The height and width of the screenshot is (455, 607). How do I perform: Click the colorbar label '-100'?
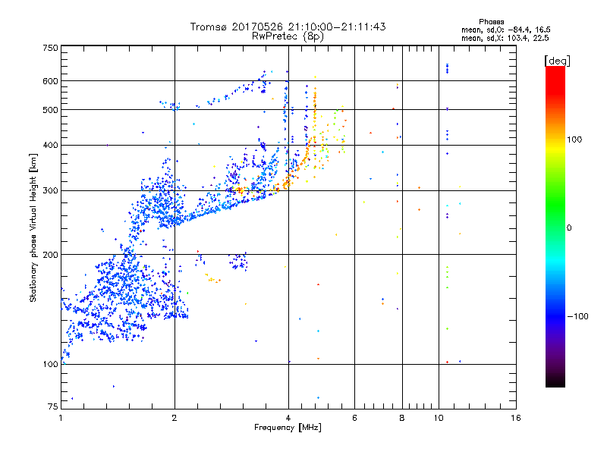coord(577,316)
